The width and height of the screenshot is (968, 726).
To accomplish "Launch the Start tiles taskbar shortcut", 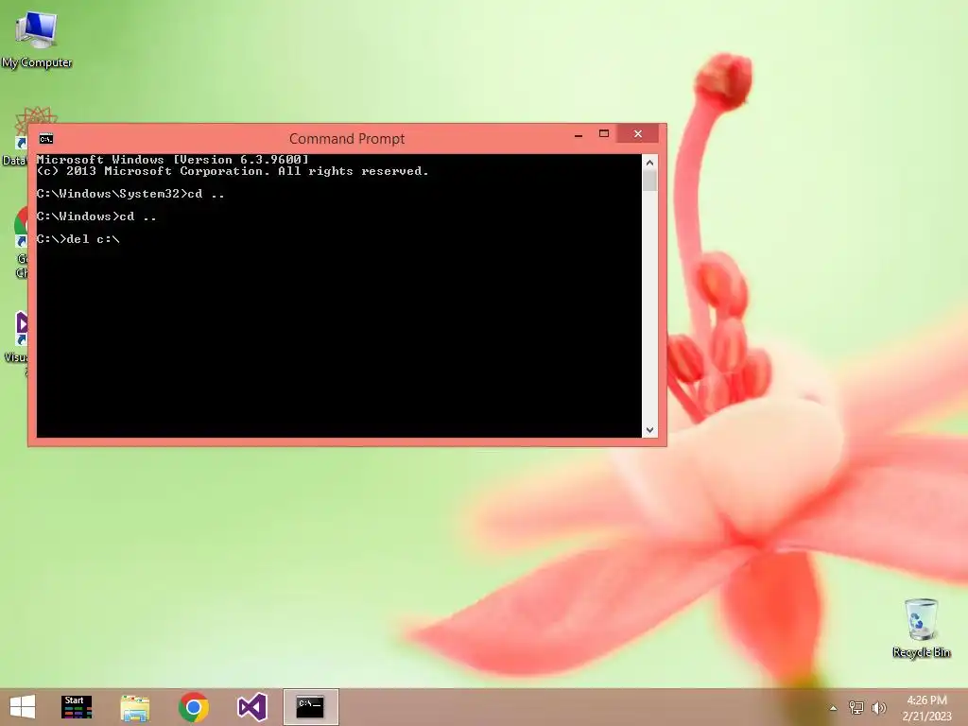I will pyautogui.click(x=77, y=707).
